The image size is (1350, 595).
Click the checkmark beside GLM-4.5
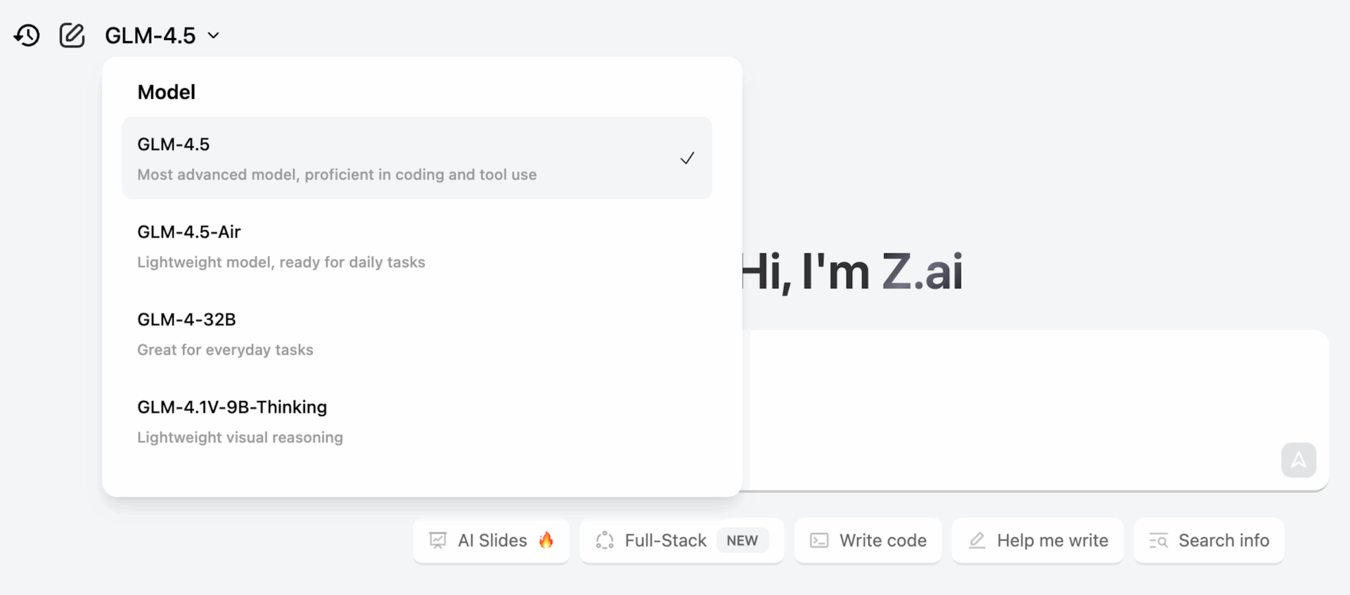click(x=687, y=158)
